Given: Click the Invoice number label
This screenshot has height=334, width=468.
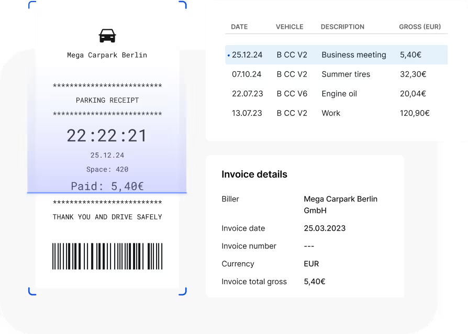Looking at the screenshot, I should (x=249, y=246).
